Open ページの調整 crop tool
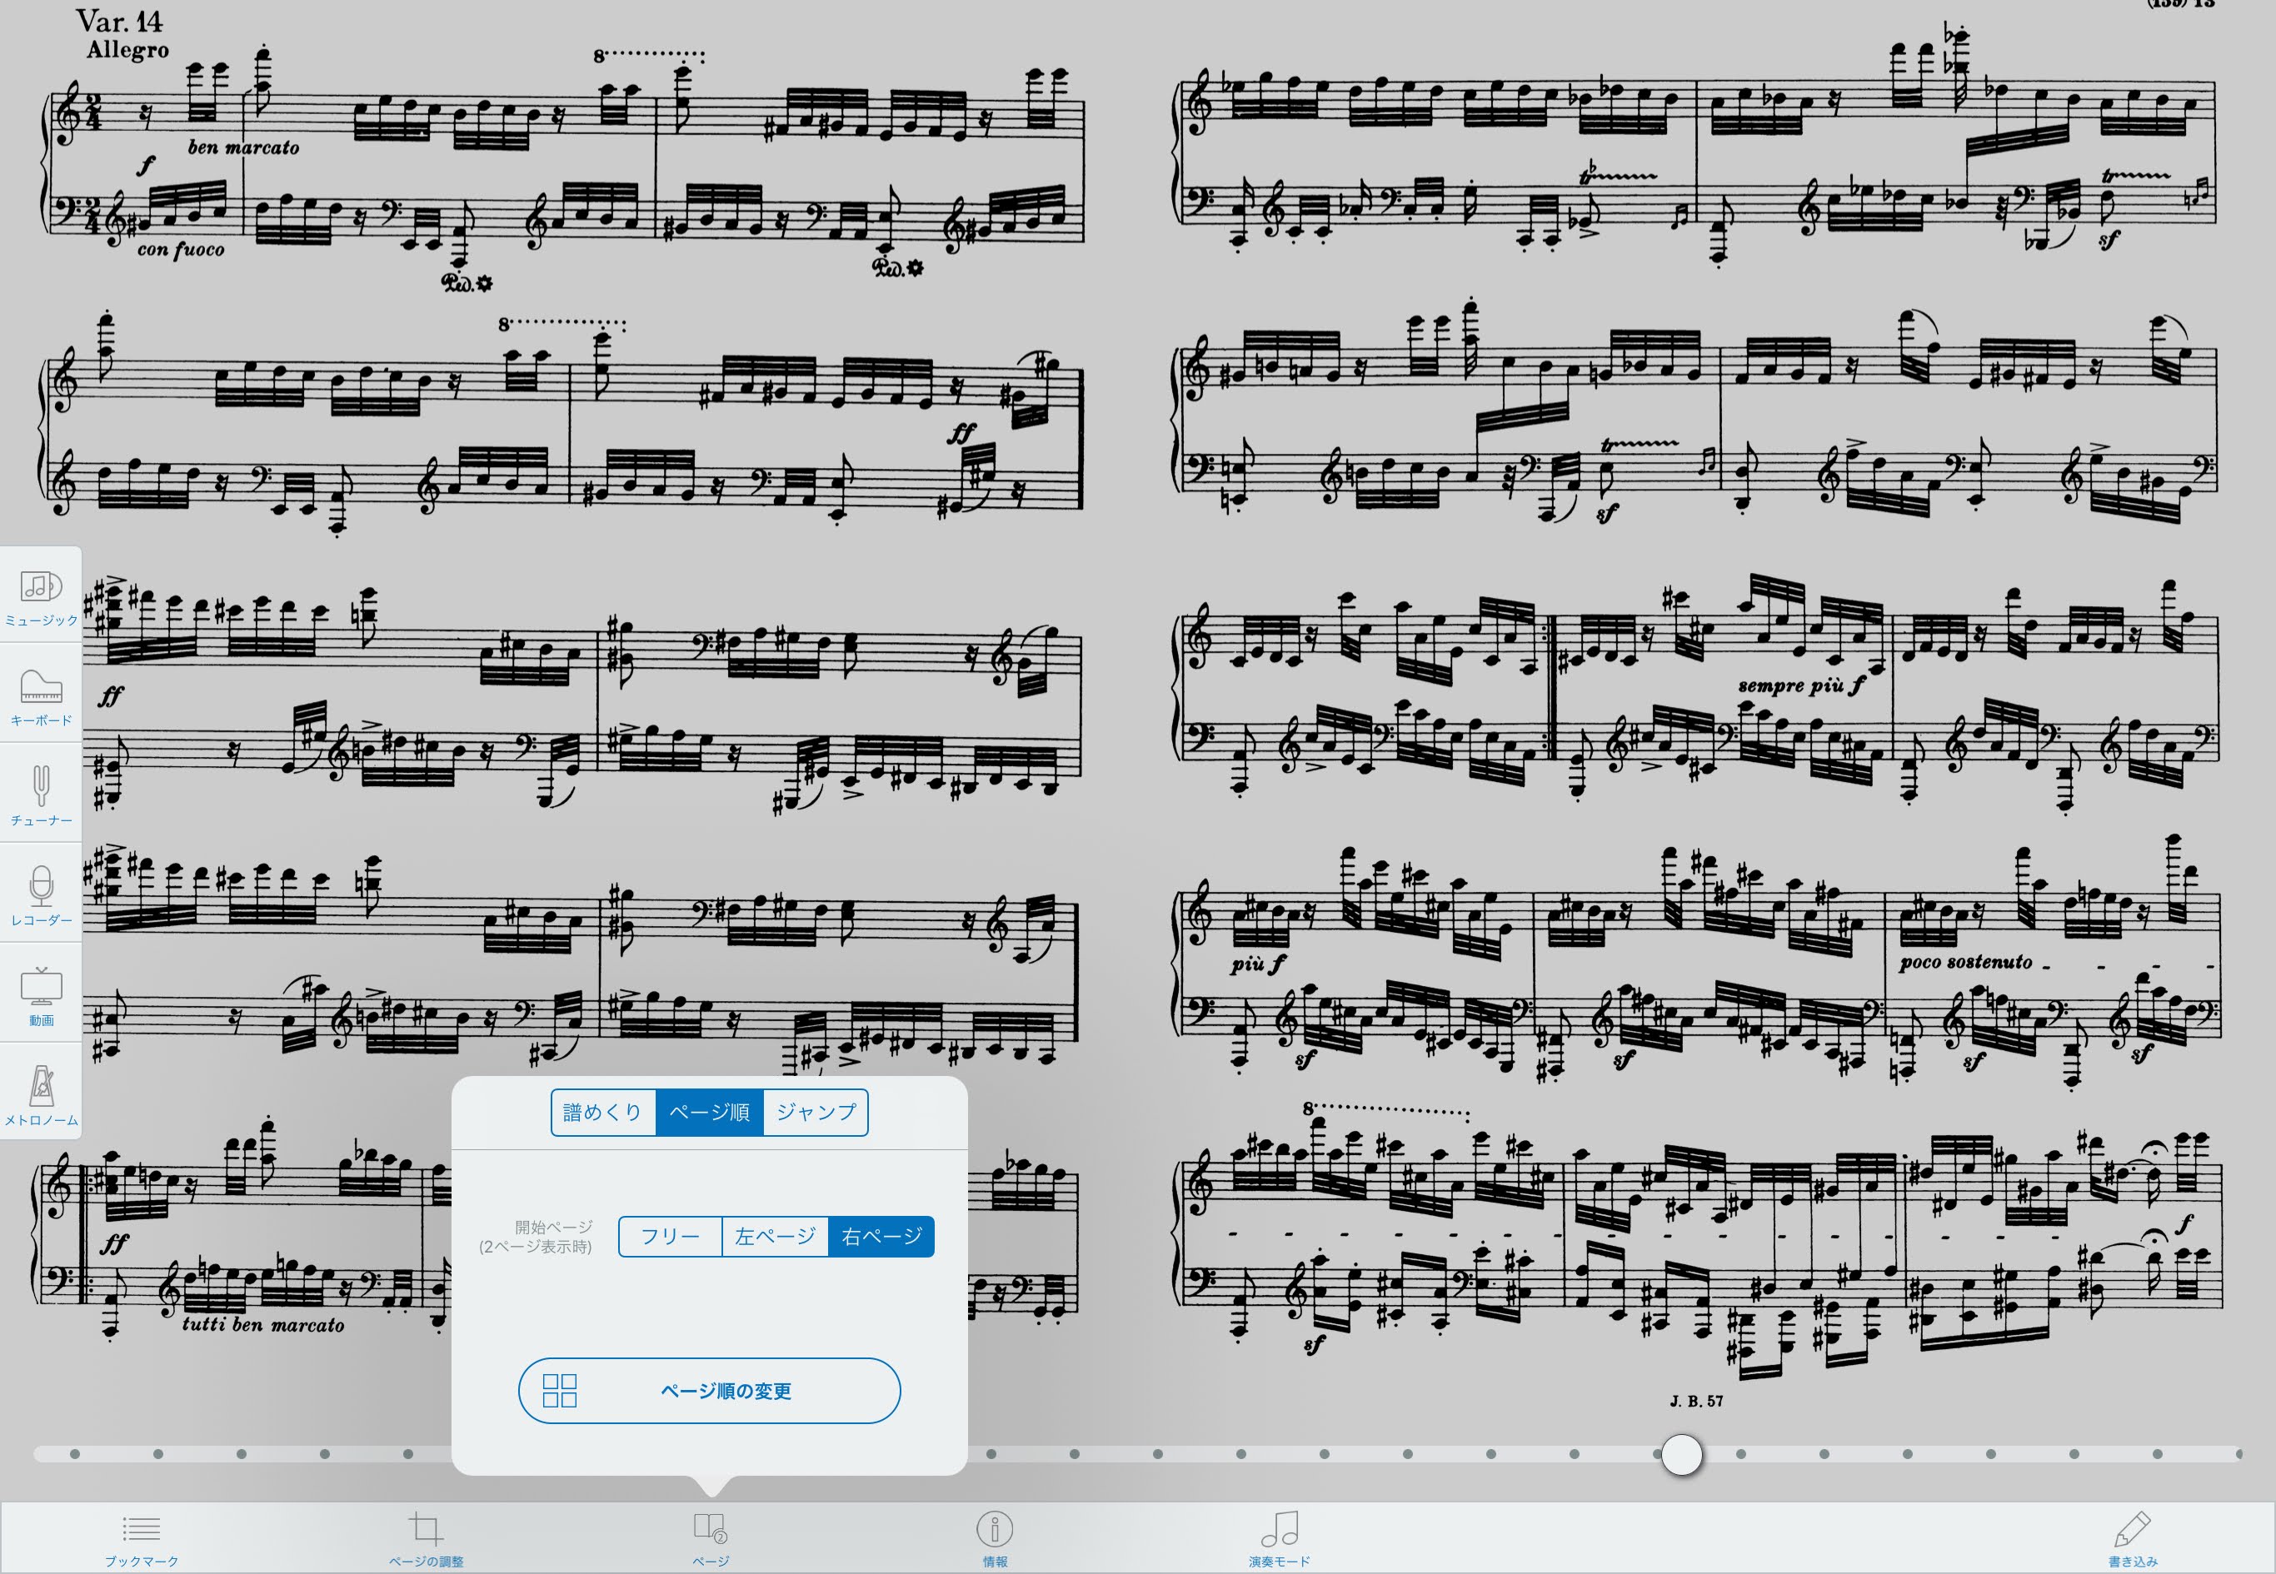Viewport: 2276px width, 1574px height. coord(425,1538)
